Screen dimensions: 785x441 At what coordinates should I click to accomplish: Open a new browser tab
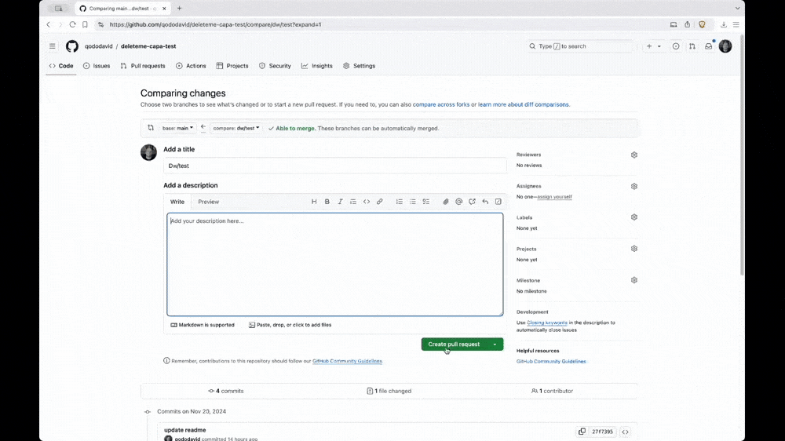(x=179, y=8)
